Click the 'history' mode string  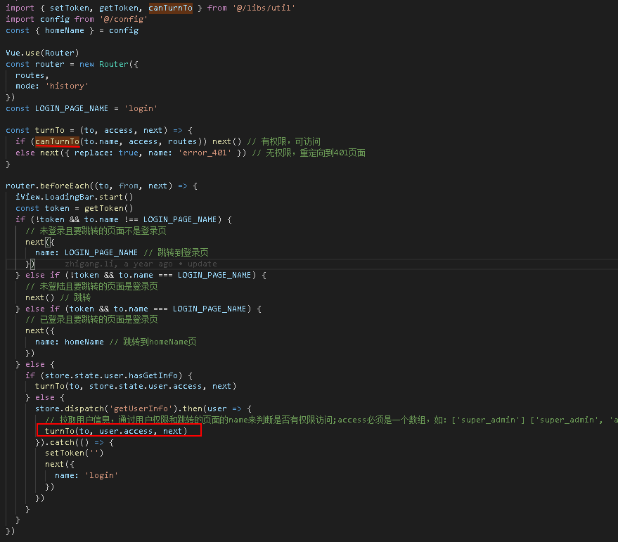[x=67, y=86]
